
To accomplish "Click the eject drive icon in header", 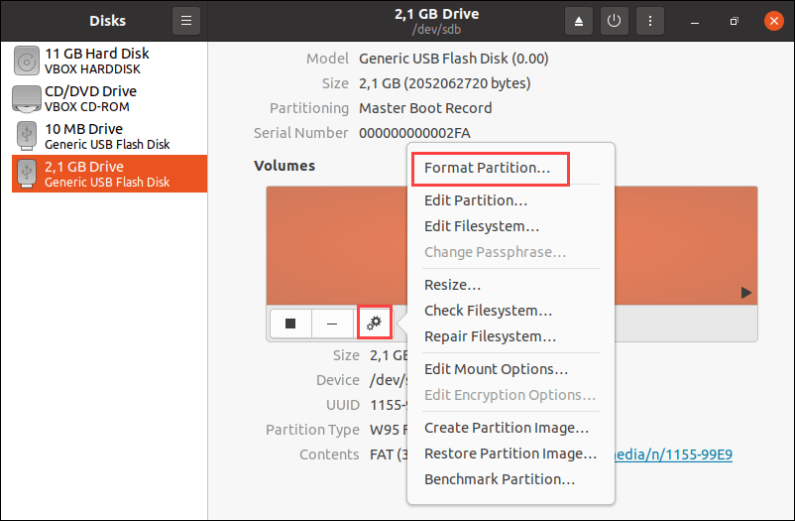I will pyautogui.click(x=580, y=20).
